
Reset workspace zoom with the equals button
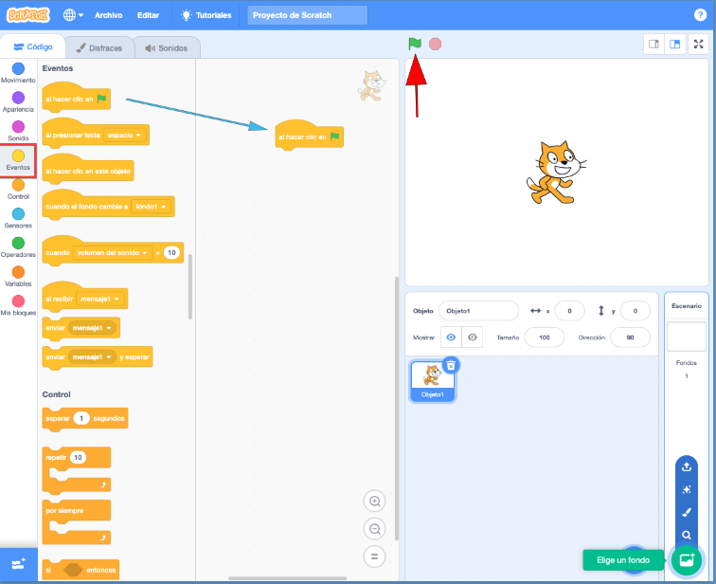374,557
